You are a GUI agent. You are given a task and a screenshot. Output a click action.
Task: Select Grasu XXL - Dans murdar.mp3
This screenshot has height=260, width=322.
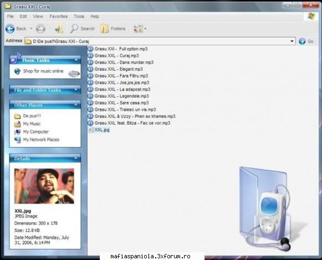point(124,63)
